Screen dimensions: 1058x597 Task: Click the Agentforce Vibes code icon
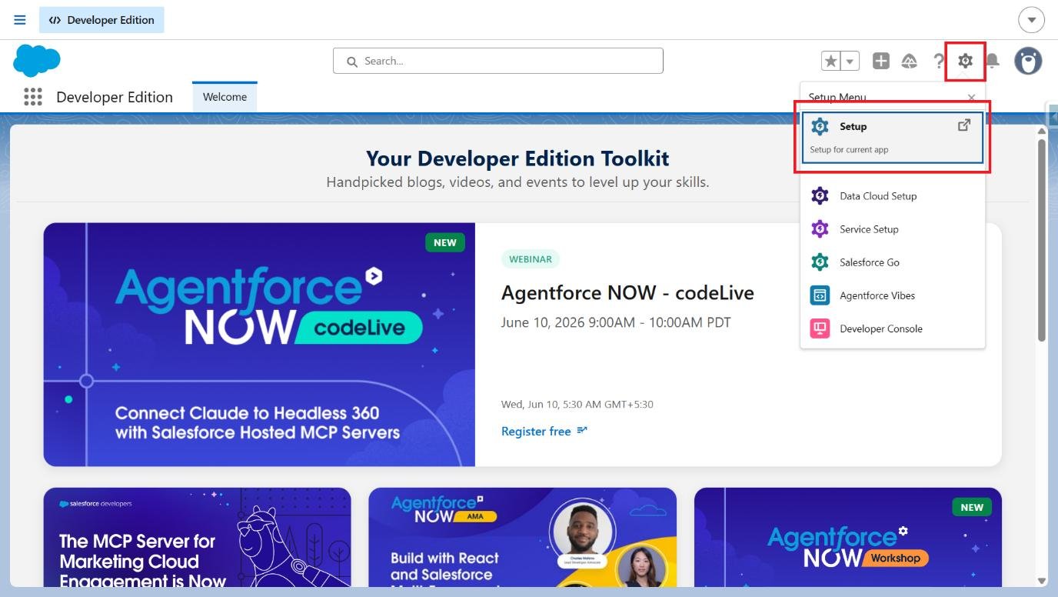[x=820, y=295]
